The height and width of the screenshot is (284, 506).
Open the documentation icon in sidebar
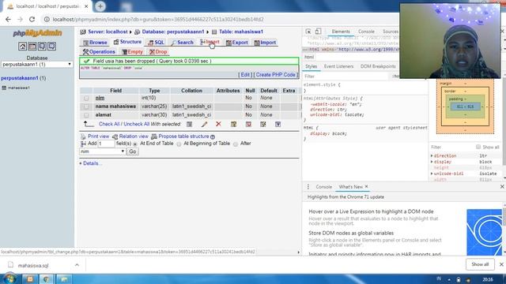click(x=51, y=47)
